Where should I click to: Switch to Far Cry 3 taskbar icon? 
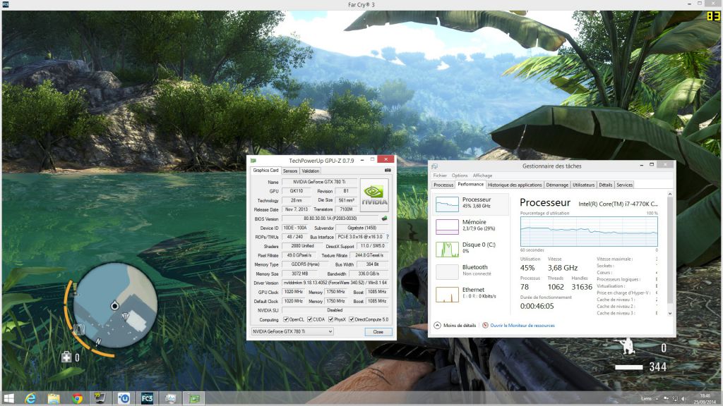pyautogui.click(x=147, y=399)
